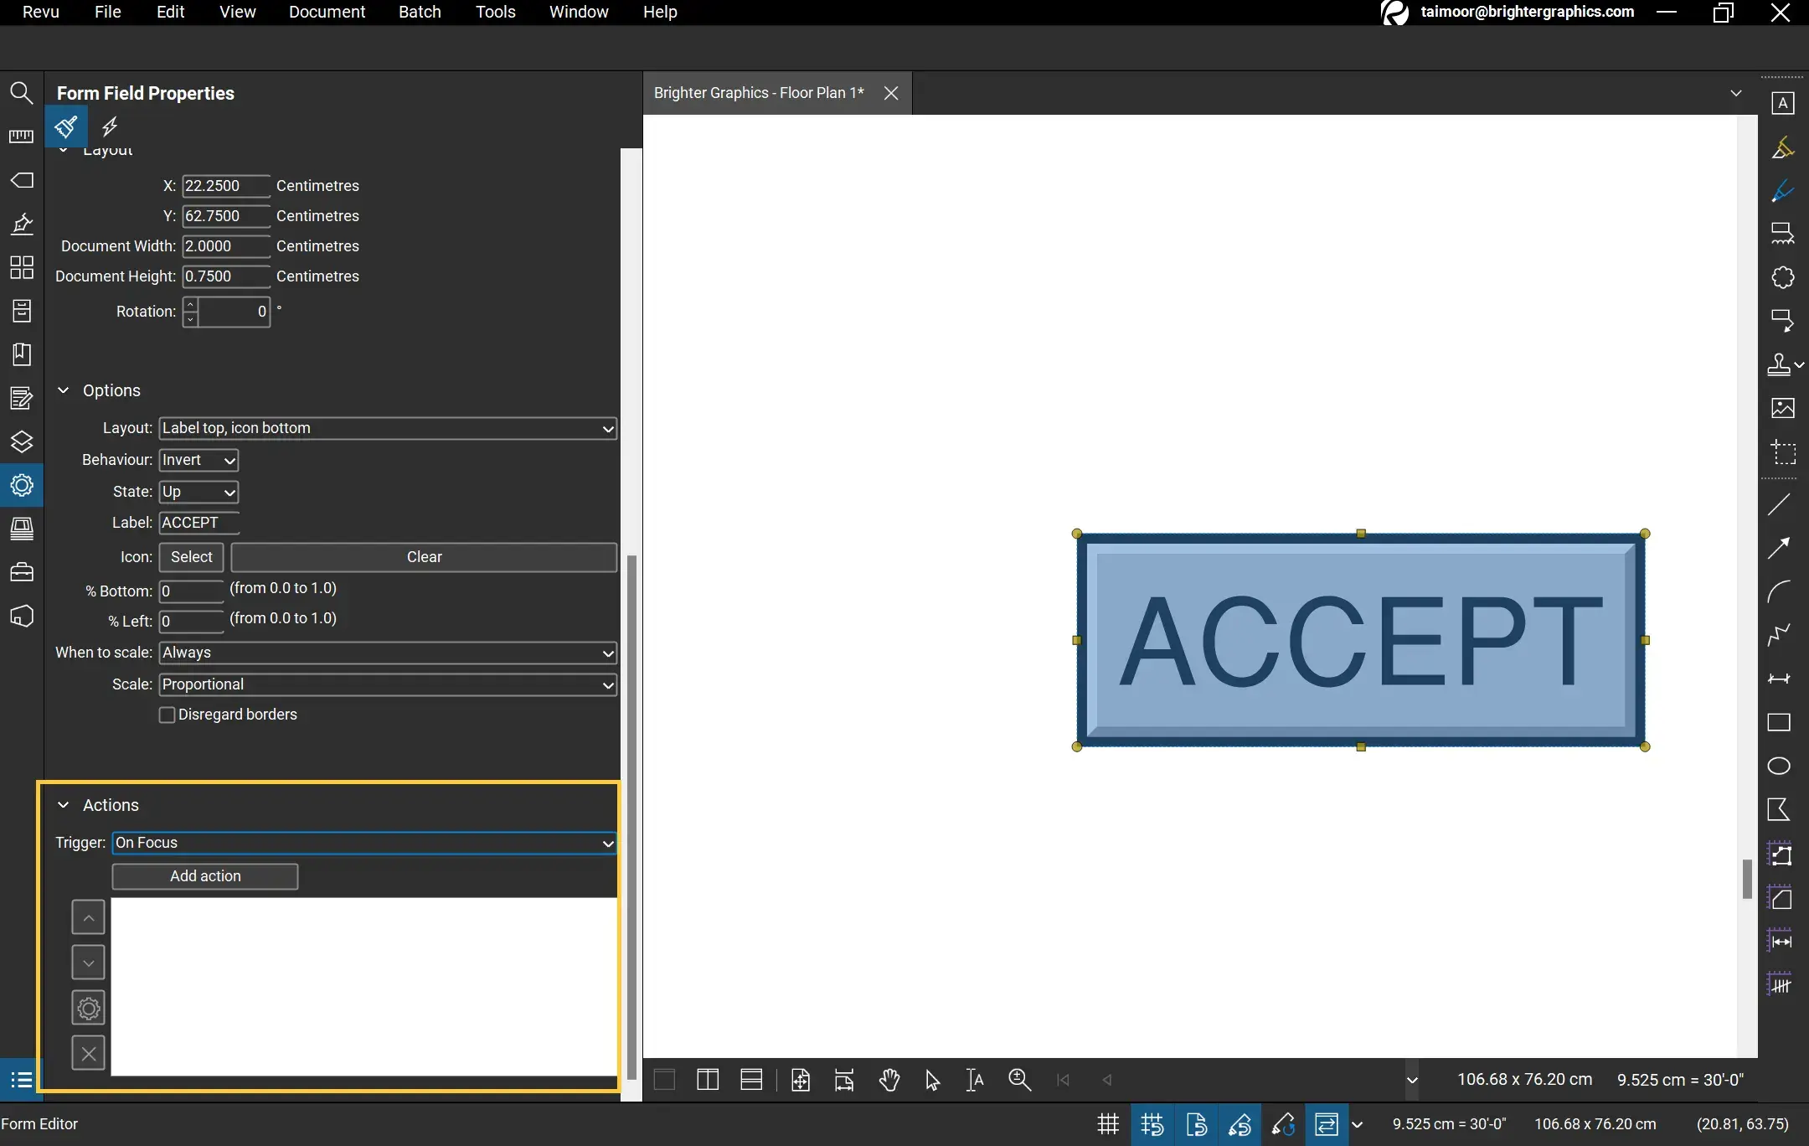Toggle Snap to Content in status bar
Viewport: 1809px width, 1146px height.
click(x=1196, y=1124)
